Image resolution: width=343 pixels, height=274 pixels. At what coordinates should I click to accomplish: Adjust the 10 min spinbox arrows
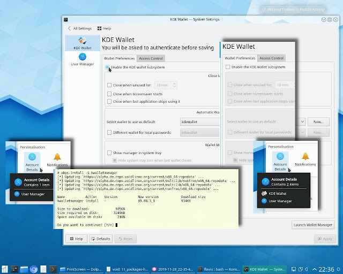(174, 85)
